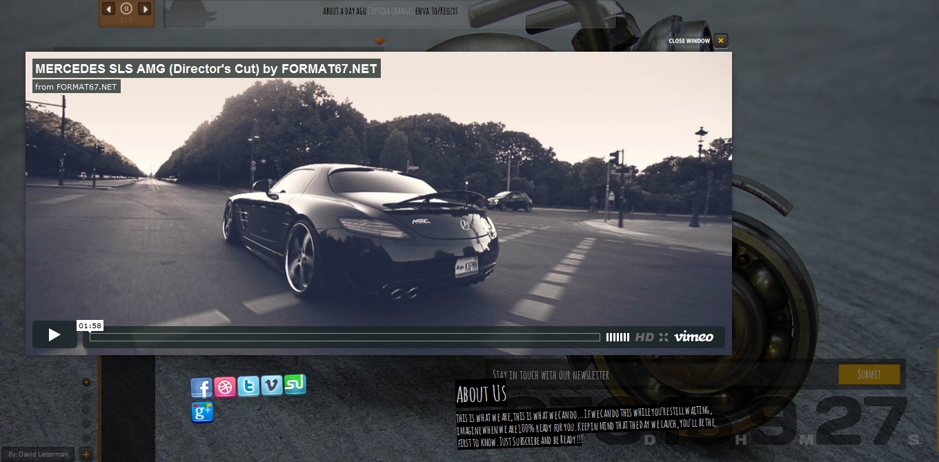Viewport: 939px width, 462px height.
Task: Open the video title link
Action: pos(206,69)
